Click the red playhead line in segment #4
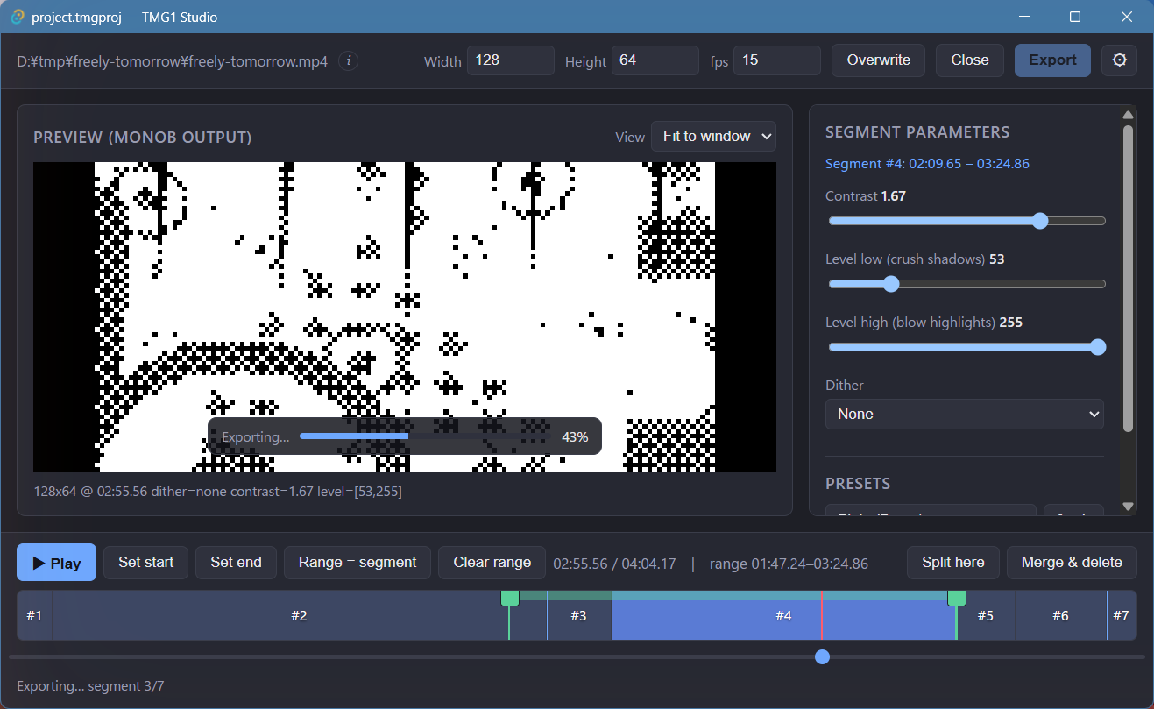Screen dimensions: 1154x709 tap(822, 615)
